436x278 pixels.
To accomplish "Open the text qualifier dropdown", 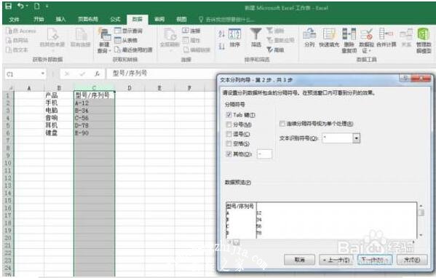I will click(x=356, y=138).
